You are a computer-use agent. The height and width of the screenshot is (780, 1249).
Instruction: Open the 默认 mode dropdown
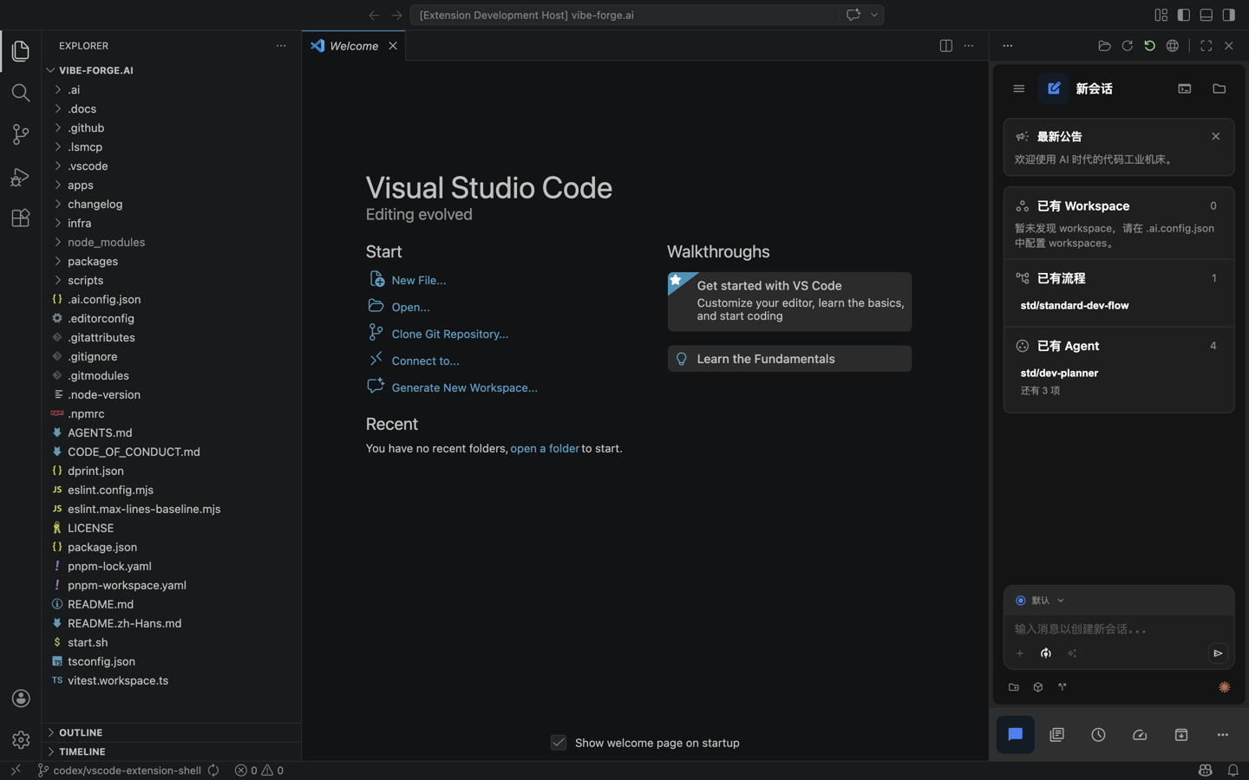(1040, 601)
